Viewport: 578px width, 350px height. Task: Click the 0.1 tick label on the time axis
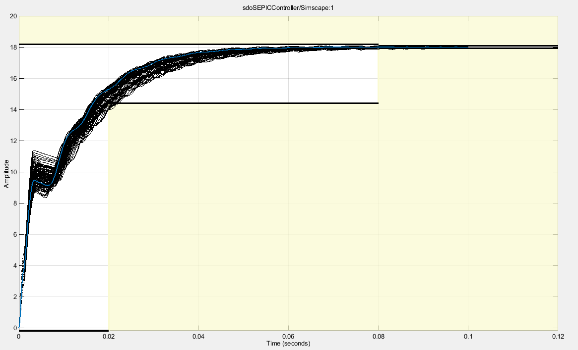click(468, 337)
